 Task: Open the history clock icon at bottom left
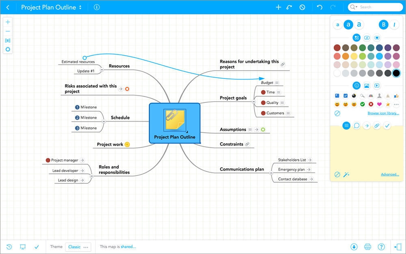[x=9, y=247]
